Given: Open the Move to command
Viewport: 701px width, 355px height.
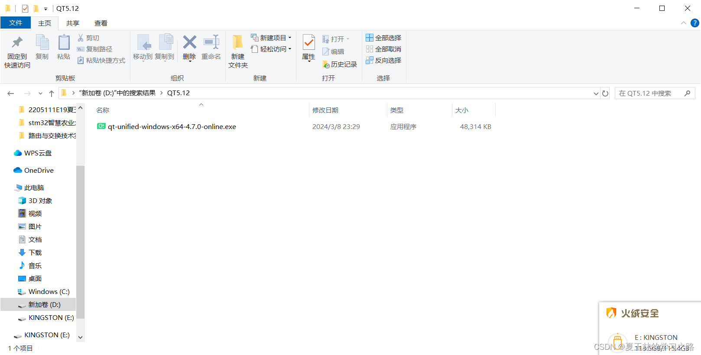Looking at the screenshot, I should (143, 48).
